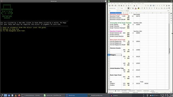Open the Edit menu in Calc
This screenshot has width=173, height=97.
click(x=112, y=4)
